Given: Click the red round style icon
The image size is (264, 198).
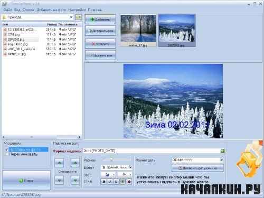Looking at the screenshot, I should click(x=129, y=182).
